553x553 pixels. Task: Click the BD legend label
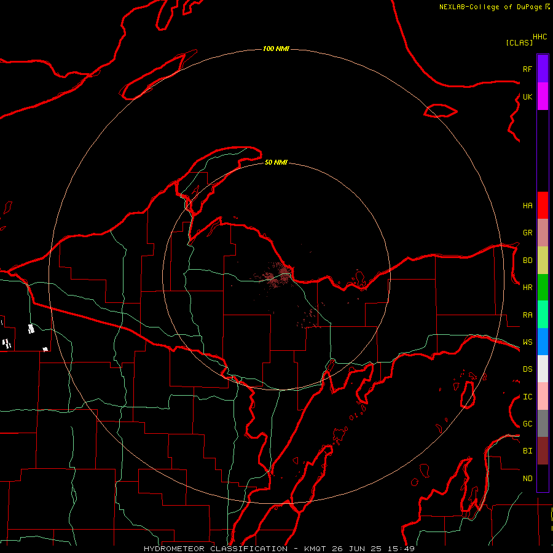tap(527, 261)
